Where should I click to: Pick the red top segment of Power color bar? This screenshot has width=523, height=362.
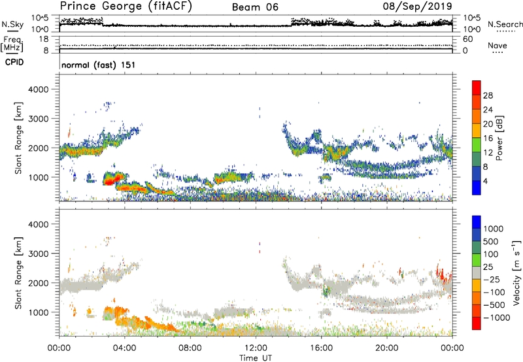click(x=477, y=88)
